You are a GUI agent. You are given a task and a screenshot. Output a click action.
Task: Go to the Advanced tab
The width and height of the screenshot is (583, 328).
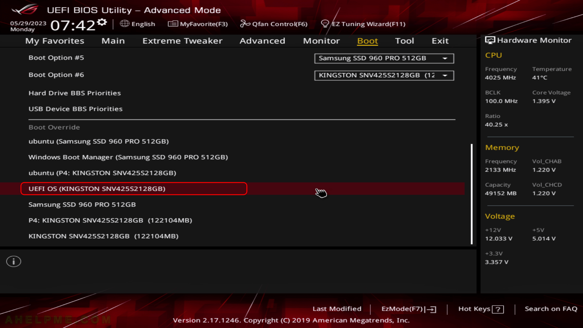pyautogui.click(x=262, y=41)
